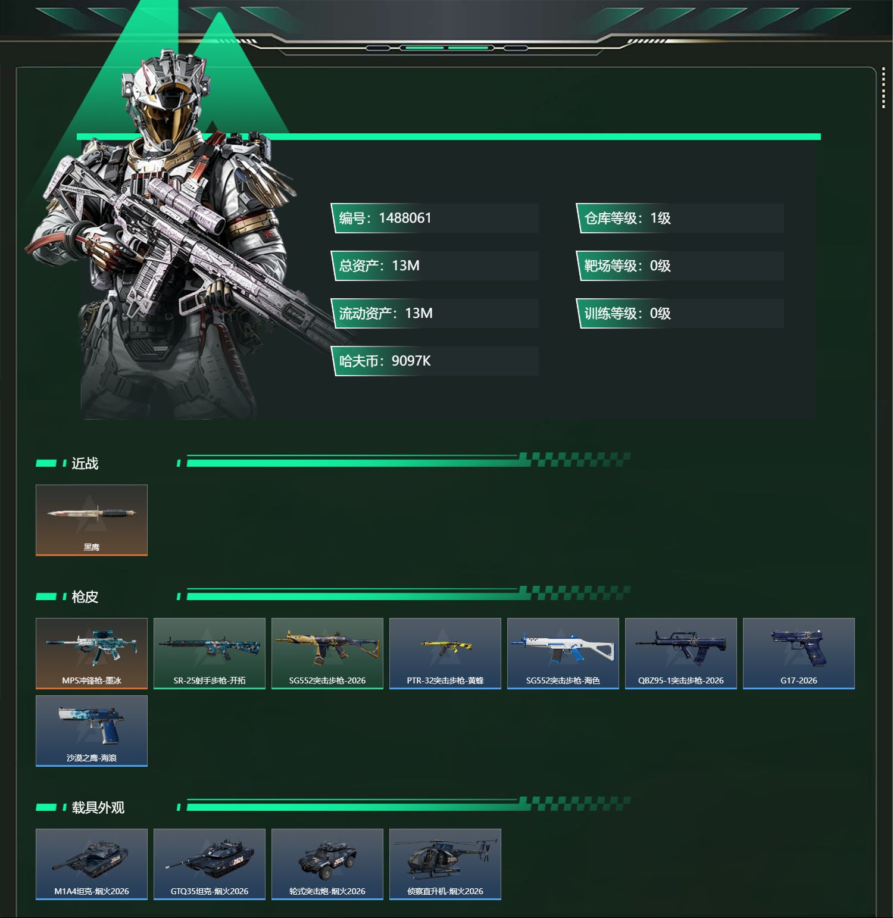This screenshot has height=918, width=893.
Task: Select the SG552突击步枪-海色 skin
Action: [x=563, y=654]
